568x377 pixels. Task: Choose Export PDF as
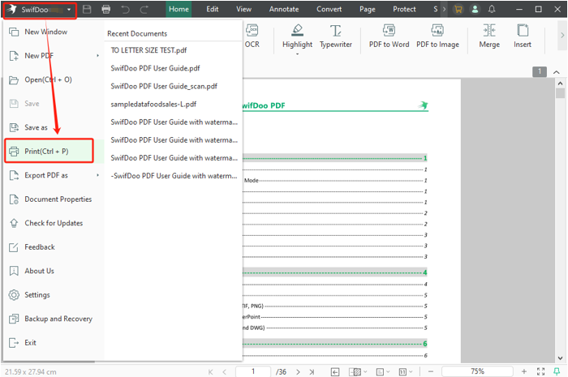[x=52, y=175]
